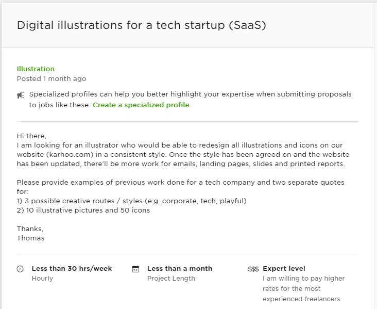Click the specialized profiles tip sentence
Viewport: 377px width, 309px height.
coord(190,100)
